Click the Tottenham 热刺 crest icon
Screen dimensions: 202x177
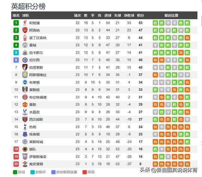pyautogui.click(x=25, y=127)
